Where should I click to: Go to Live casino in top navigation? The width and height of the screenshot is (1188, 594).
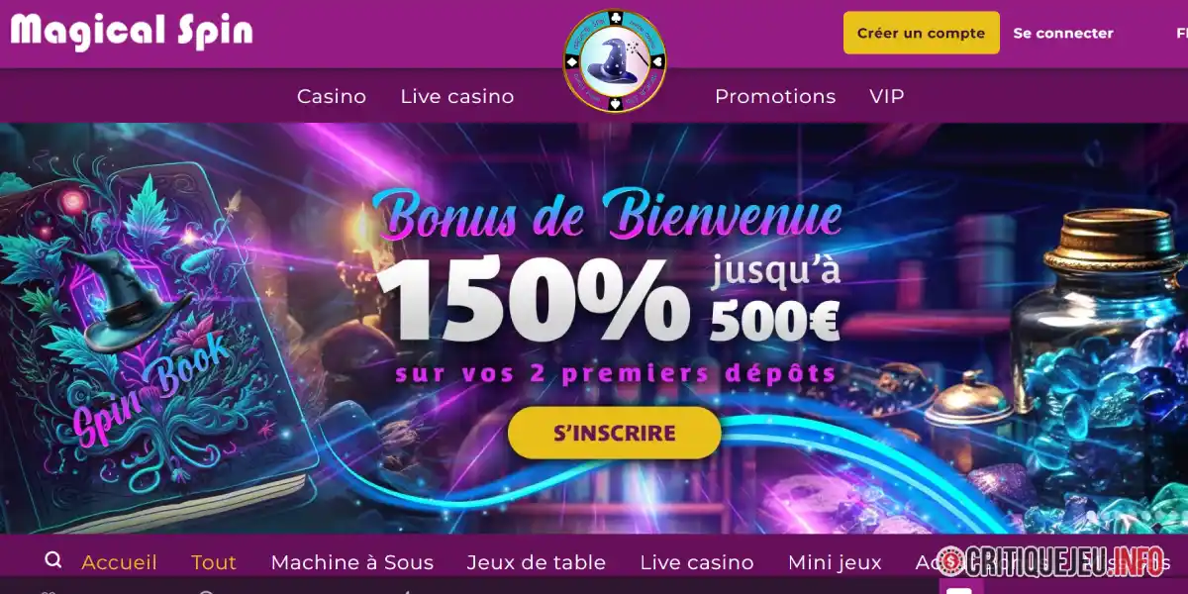point(457,96)
